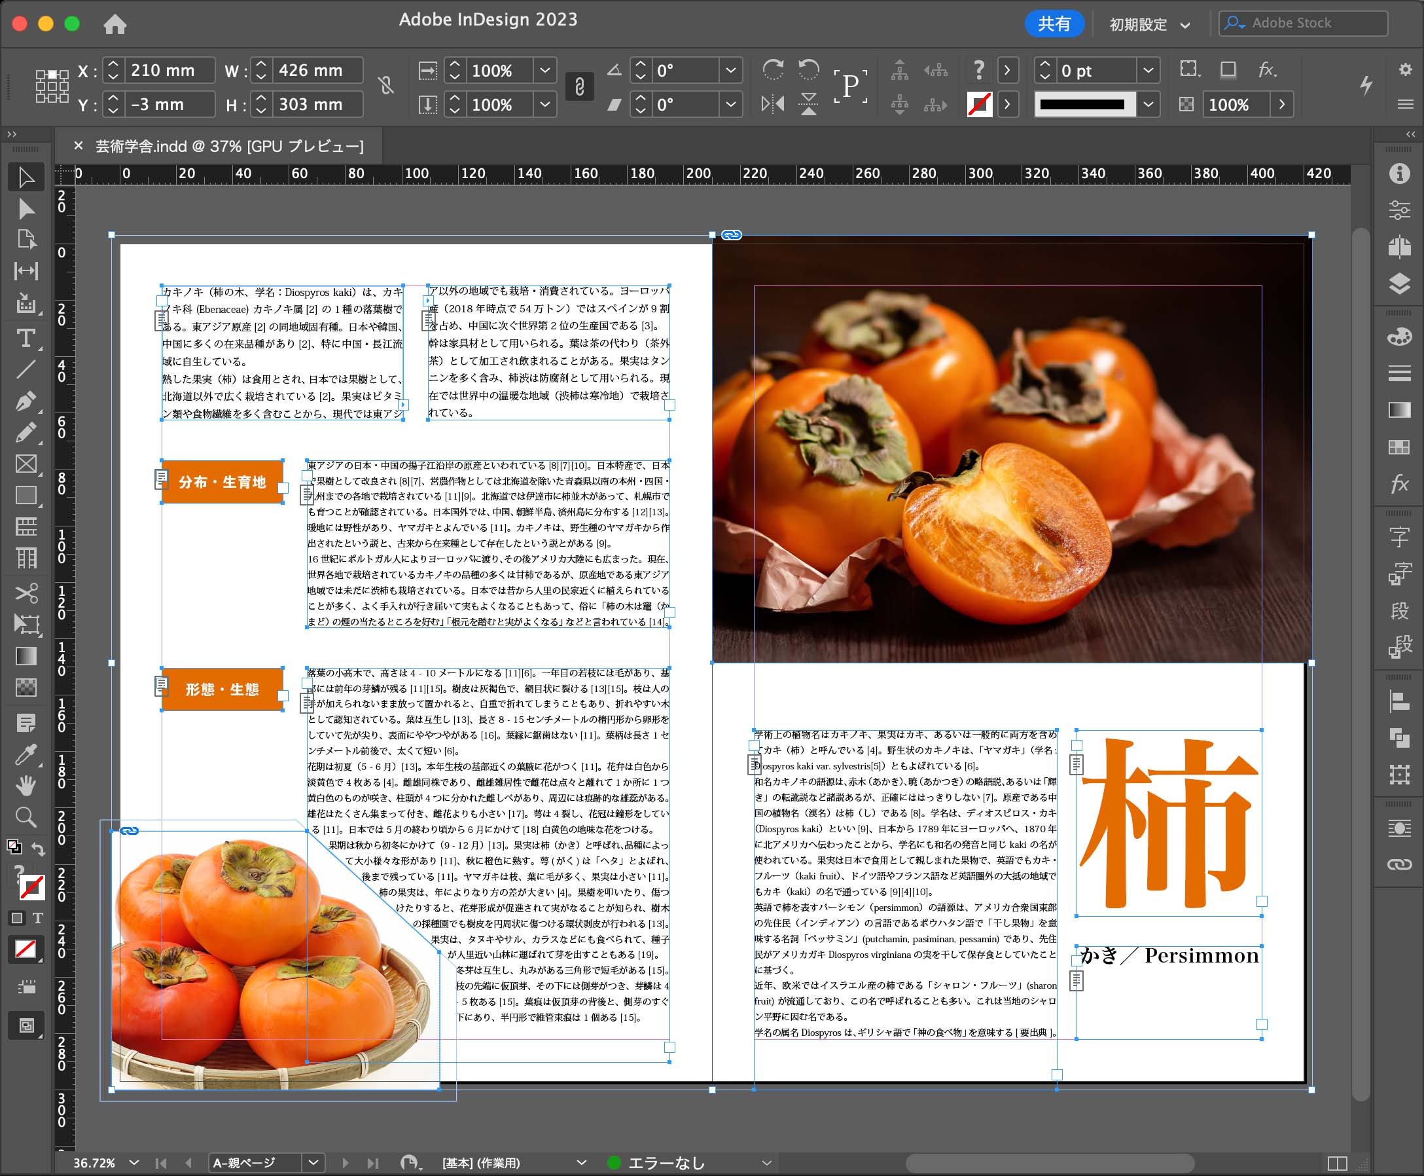Select the Eyedropper tool
Screen dimensions: 1424x1176
click(26, 754)
